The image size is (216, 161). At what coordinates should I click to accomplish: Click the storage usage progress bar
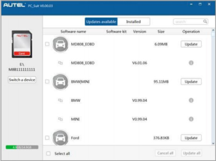click(x=22, y=147)
